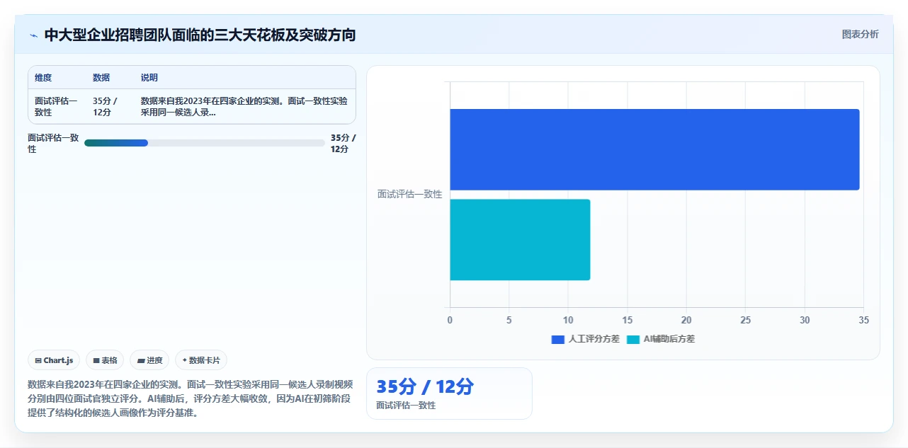Click the lightning icon beside the title
Image resolution: width=908 pixels, height=448 pixels.
(33, 35)
